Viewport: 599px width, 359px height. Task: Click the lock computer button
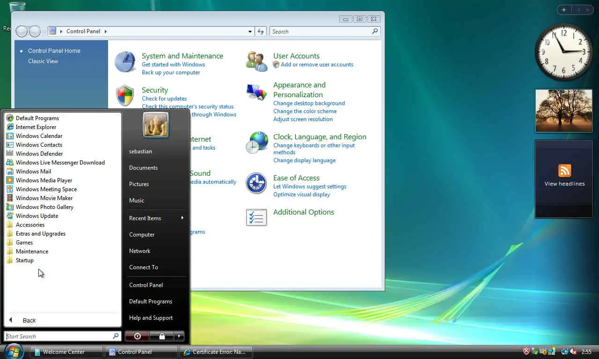tap(161, 336)
